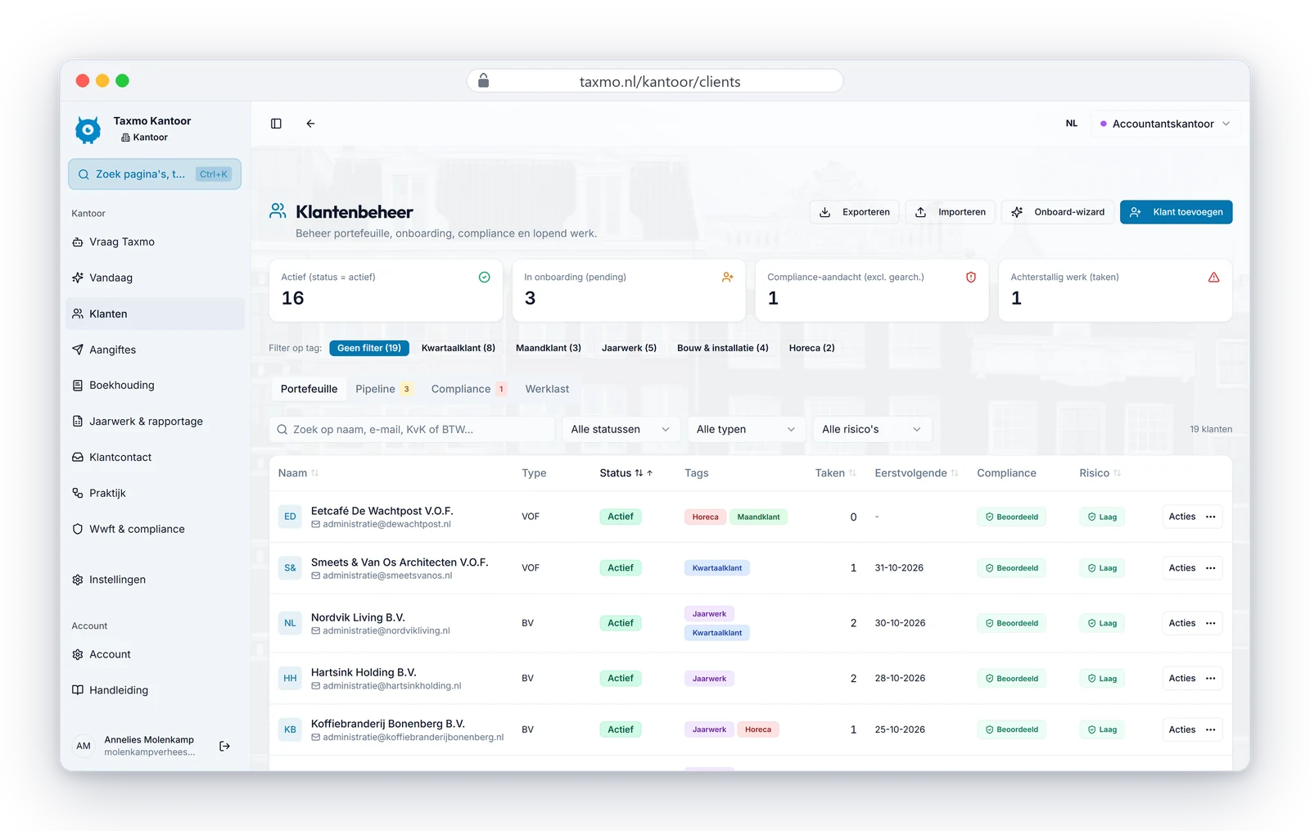Switch to the Compliance tab
1310x831 pixels.
[468, 389]
